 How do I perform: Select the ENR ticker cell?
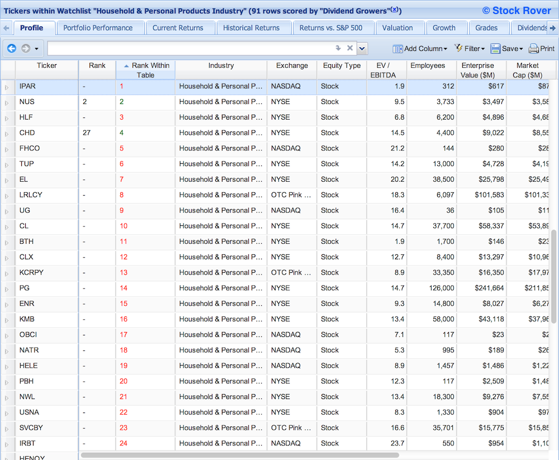point(47,303)
